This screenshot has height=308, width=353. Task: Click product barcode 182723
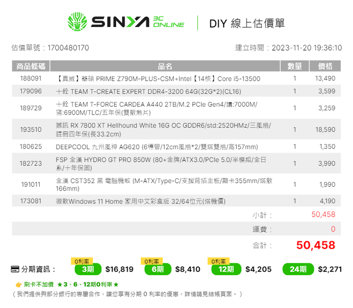point(31,163)
